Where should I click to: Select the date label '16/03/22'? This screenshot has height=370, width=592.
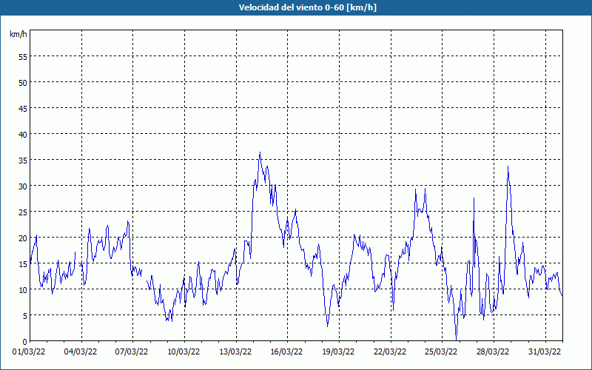pyautogui.click(x=286, y=352)
